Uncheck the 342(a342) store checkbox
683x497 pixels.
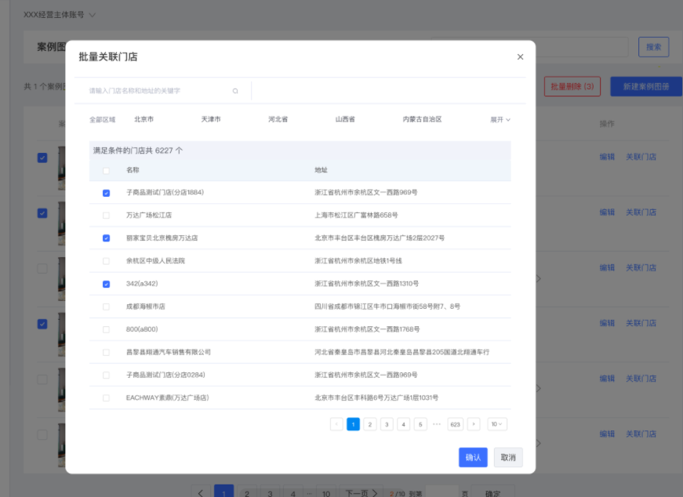[107, 284]
